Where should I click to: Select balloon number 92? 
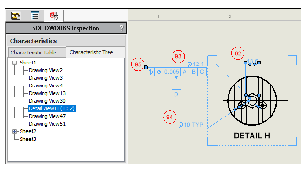coord(238,53)
